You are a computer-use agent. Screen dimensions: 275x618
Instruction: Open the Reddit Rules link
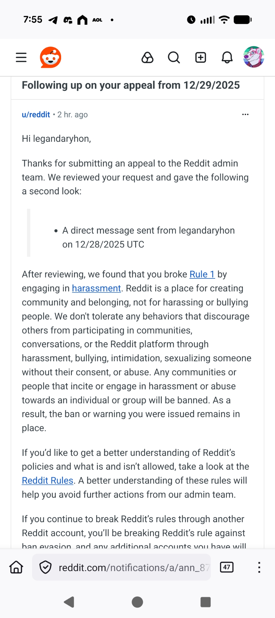point(48,480)
